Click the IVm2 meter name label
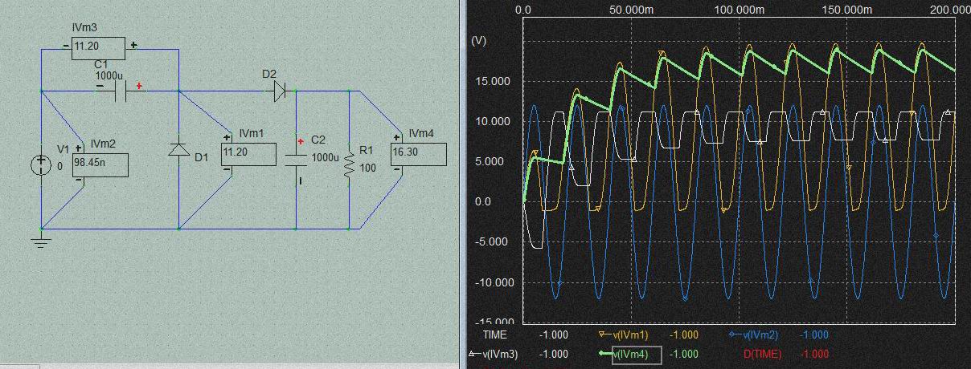Image resolution: width=971 pixels, height=369 pixels. click(103, 144)
